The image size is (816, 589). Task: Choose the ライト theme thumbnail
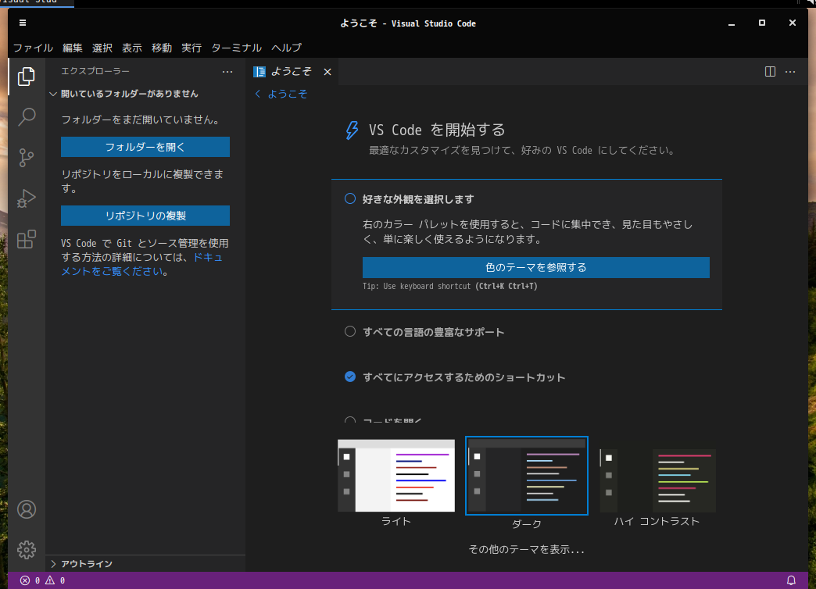(x=396, y=476)
